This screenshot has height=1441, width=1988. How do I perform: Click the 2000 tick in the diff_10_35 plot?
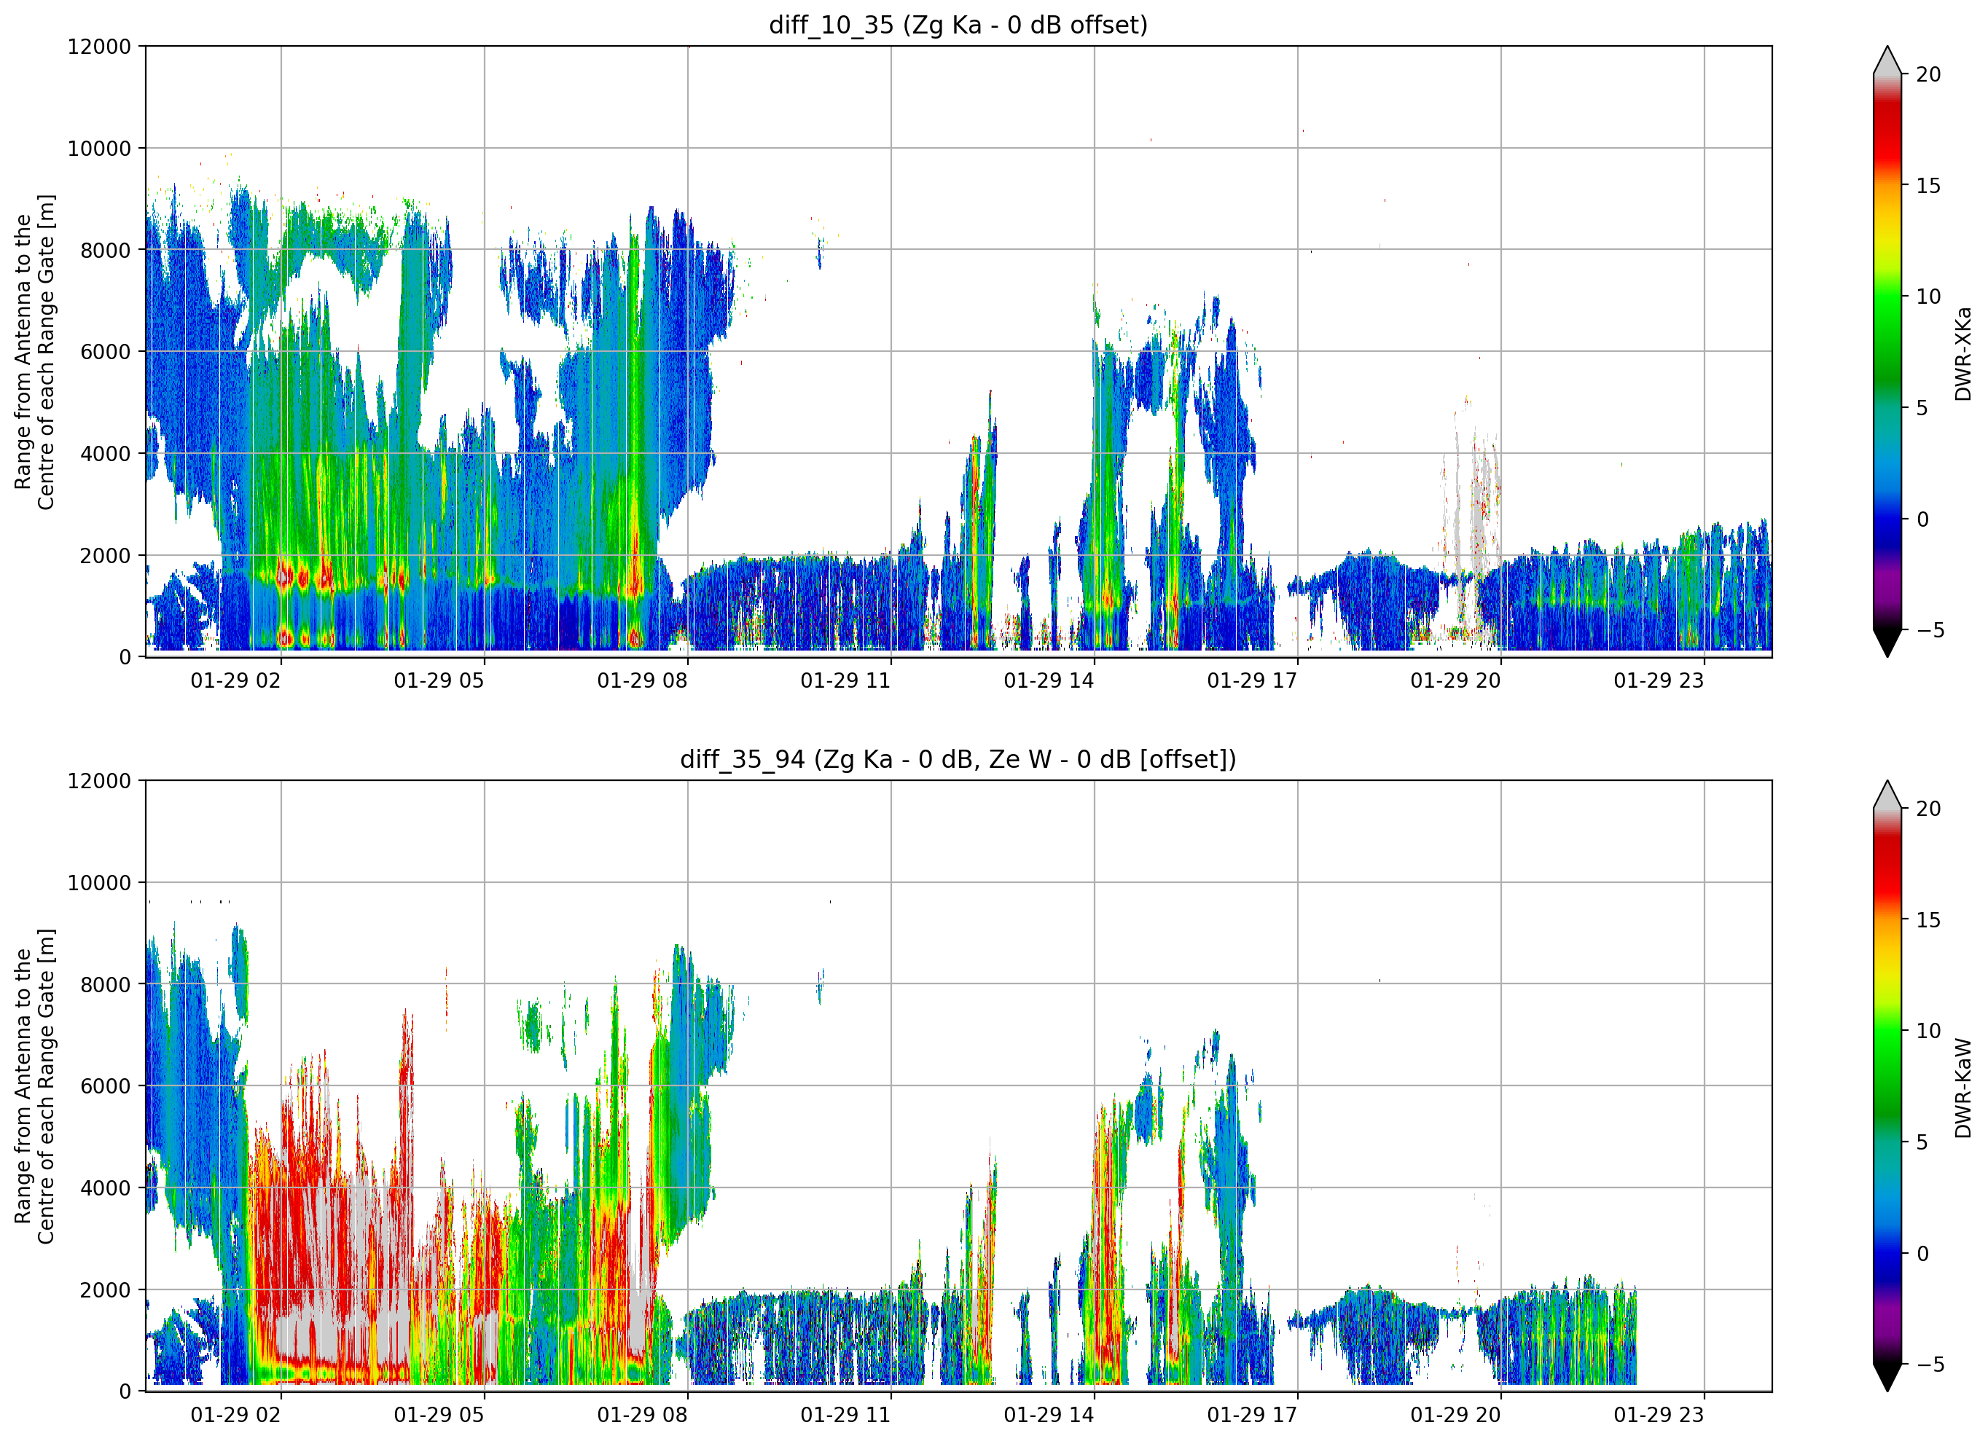tap(105, 556)
